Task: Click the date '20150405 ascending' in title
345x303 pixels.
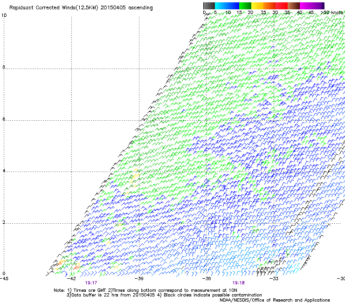Action: (x=126, y=8)
